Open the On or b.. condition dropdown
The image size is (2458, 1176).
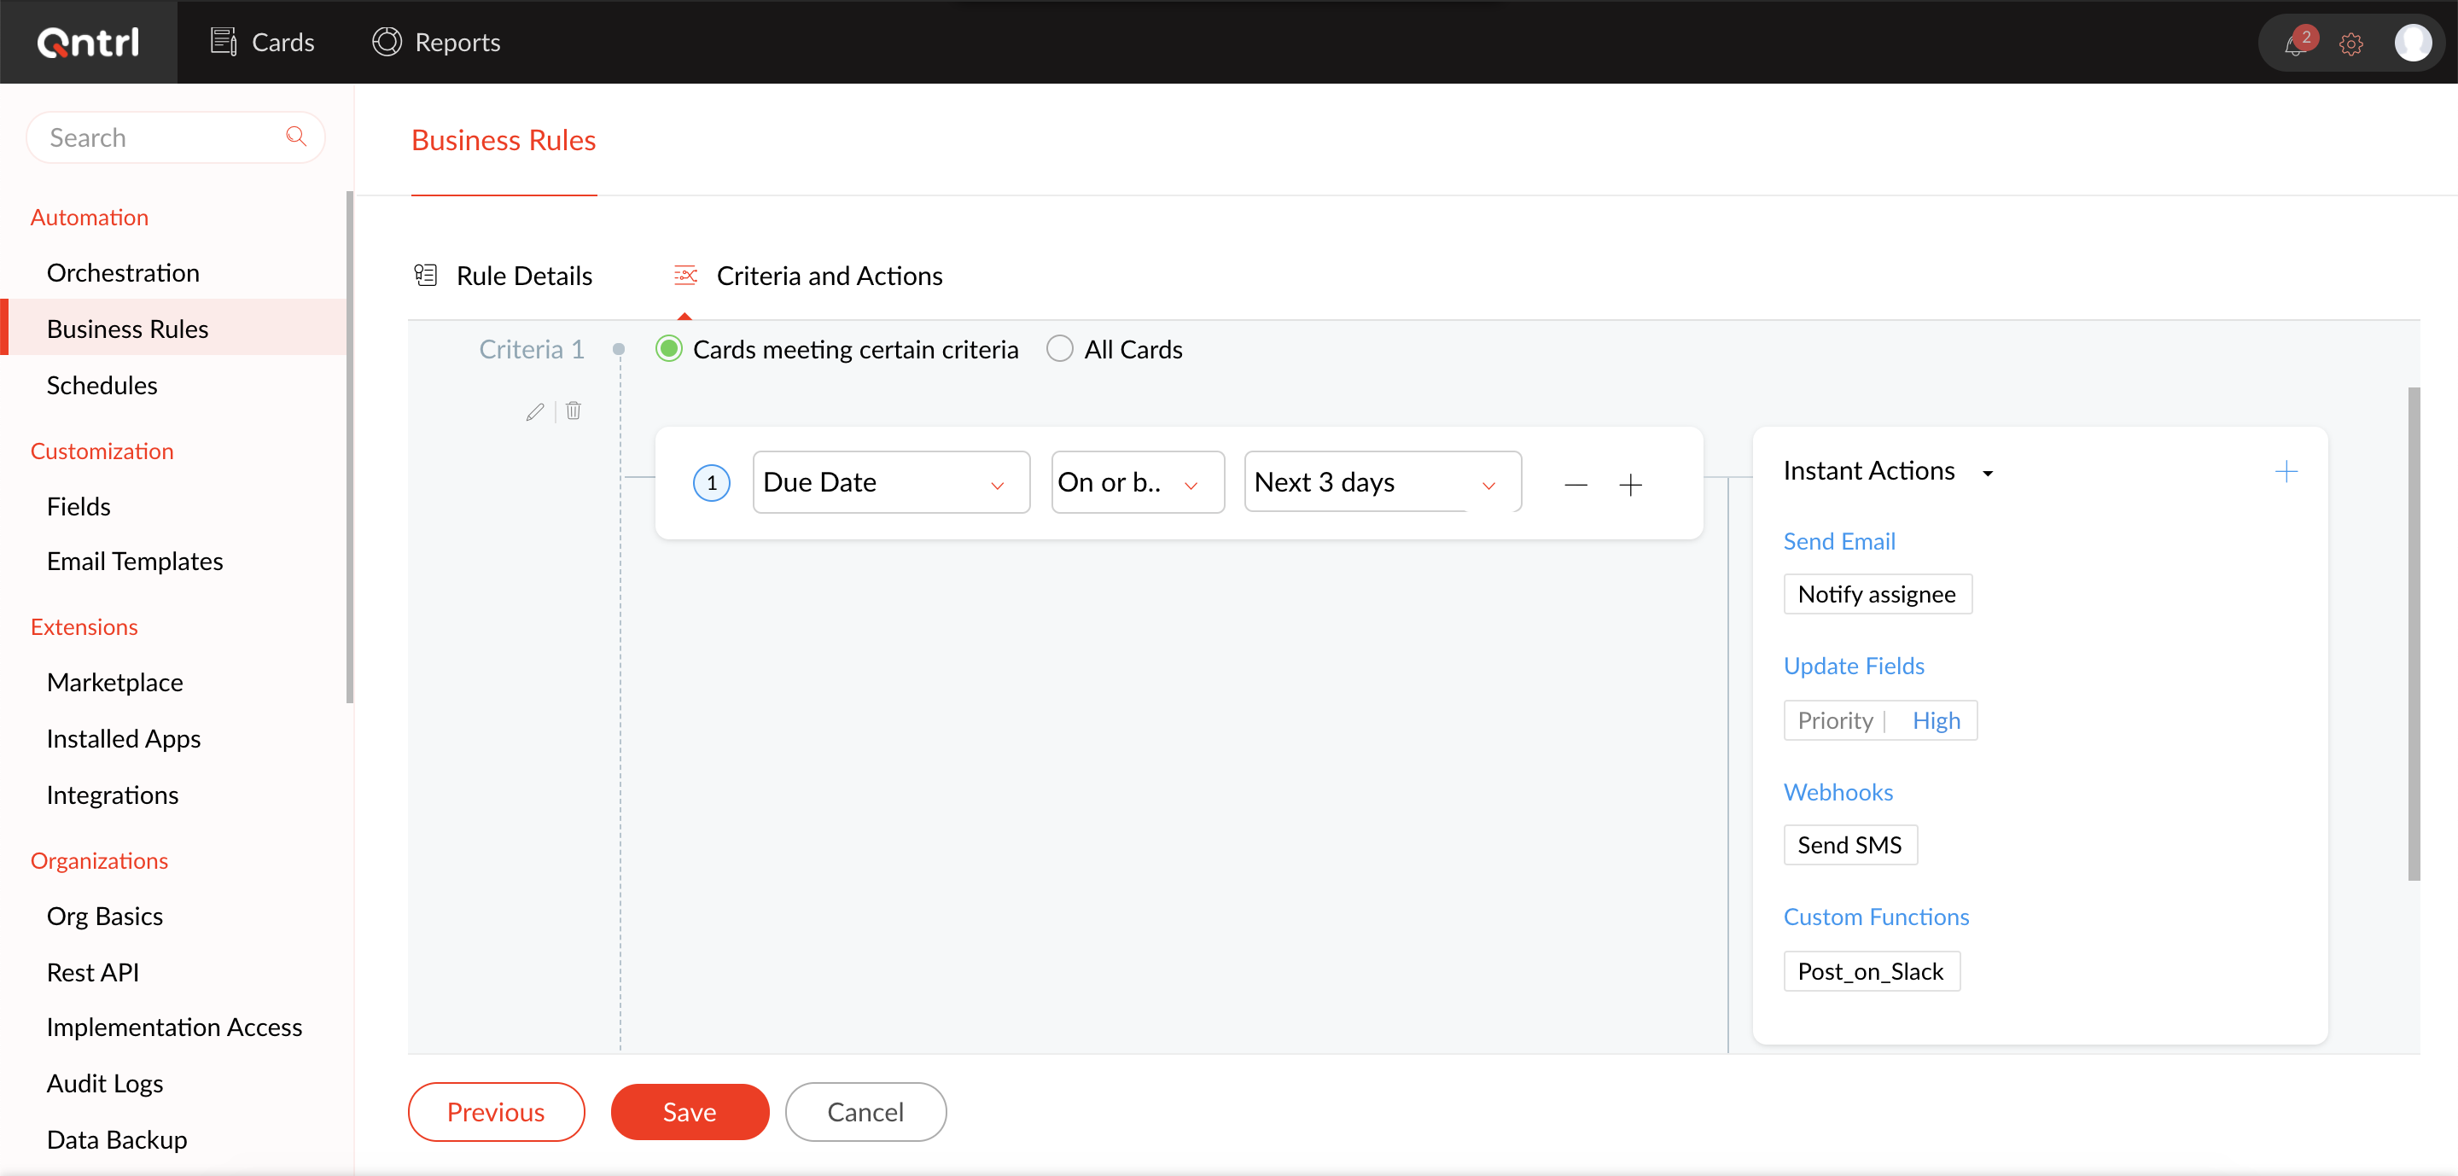coord(1138,483)
